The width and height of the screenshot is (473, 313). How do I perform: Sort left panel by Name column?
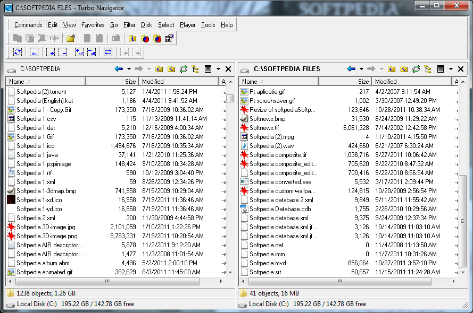(46, 82)
